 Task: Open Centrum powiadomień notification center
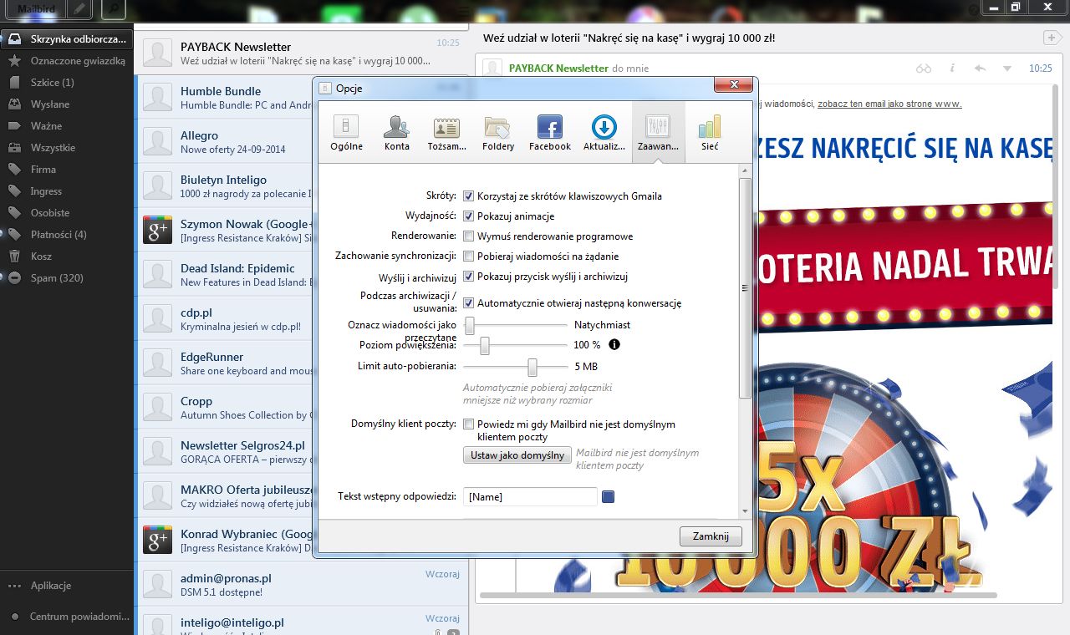(67, 617)
